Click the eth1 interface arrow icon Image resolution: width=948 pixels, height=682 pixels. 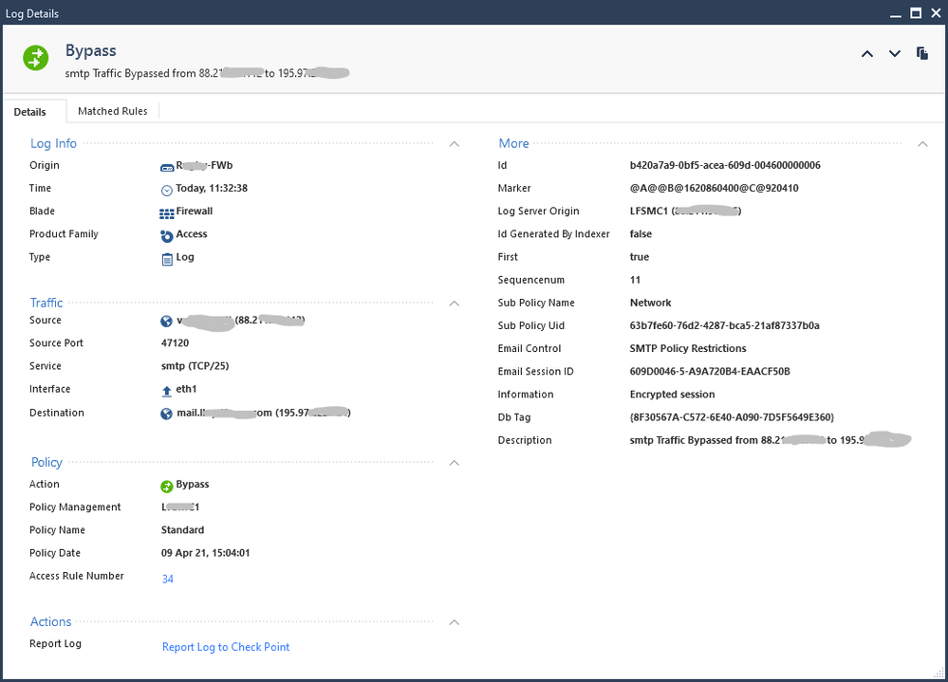167,390
